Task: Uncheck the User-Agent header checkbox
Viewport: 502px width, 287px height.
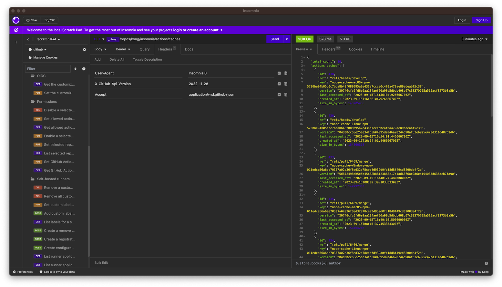Action: pos(279,73)
